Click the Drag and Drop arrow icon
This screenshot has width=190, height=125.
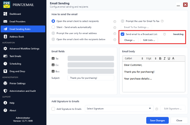[5, 71]
